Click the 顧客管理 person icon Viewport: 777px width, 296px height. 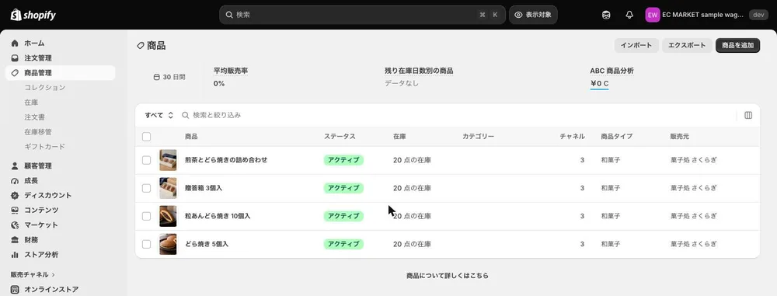pyautogui.click(x=15, y=165)
